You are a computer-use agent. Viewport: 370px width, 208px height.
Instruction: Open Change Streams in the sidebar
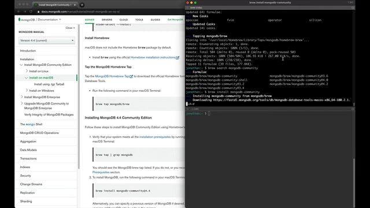coord(31,184)
